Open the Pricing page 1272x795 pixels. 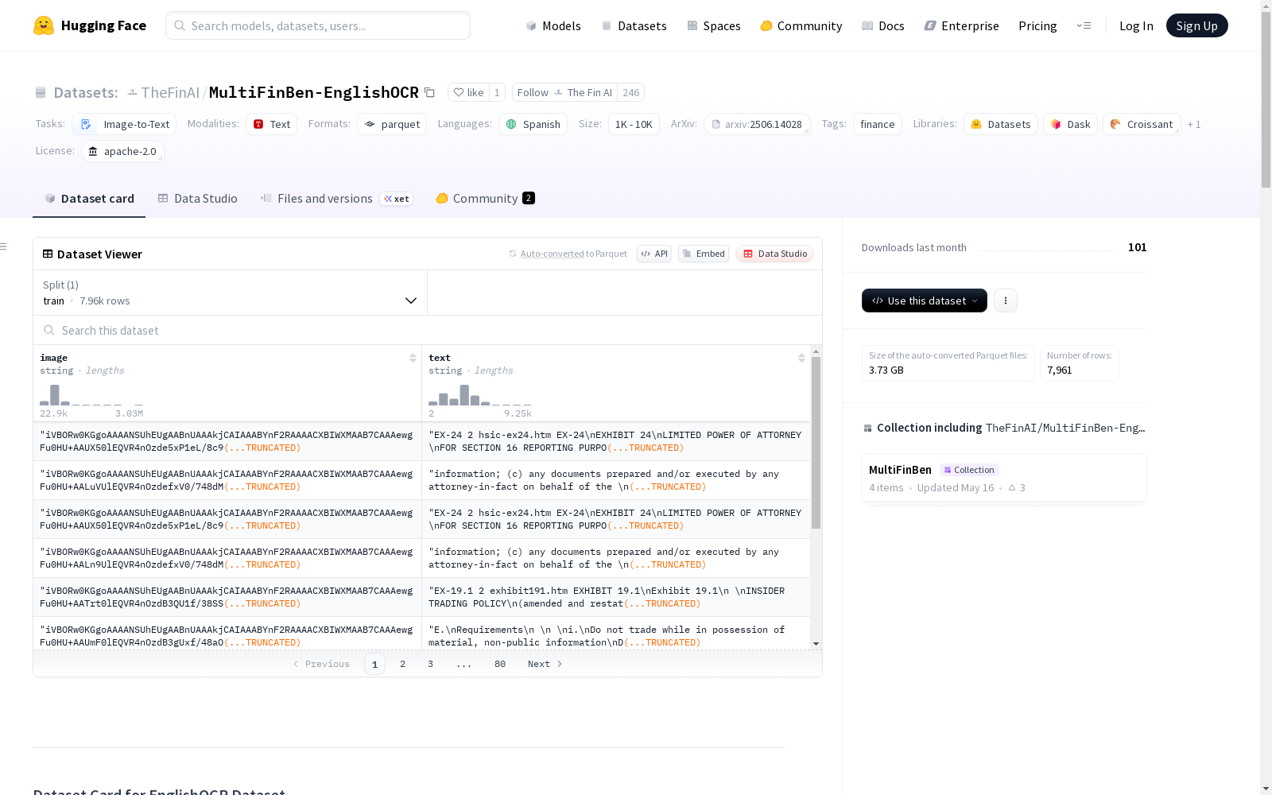point(1037,25)
